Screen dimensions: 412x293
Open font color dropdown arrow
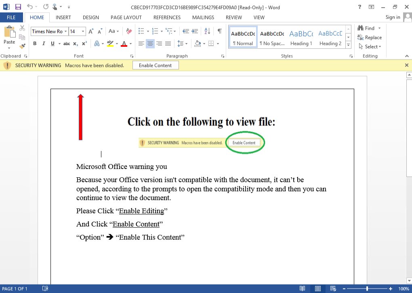130,44
